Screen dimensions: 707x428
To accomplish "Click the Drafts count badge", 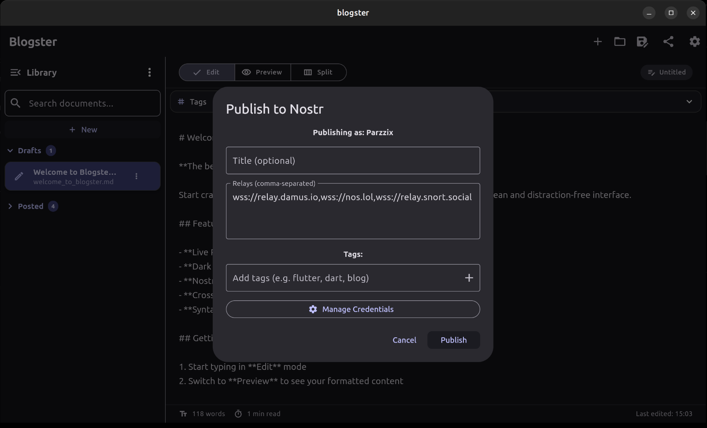I will 51,151.
